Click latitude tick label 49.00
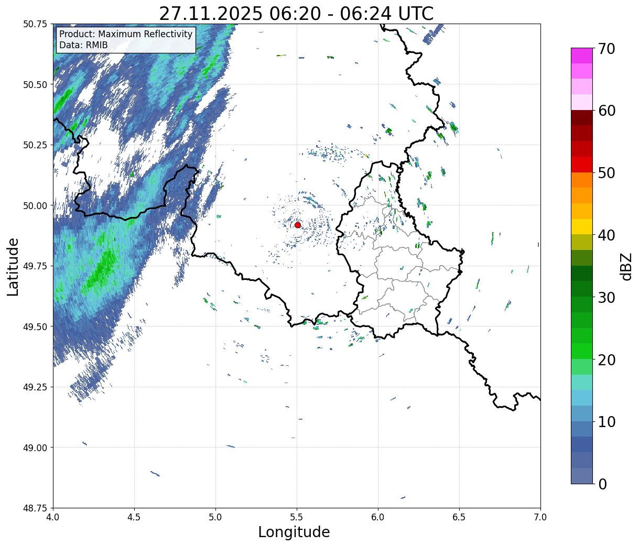639x545 pixels. 36,448
